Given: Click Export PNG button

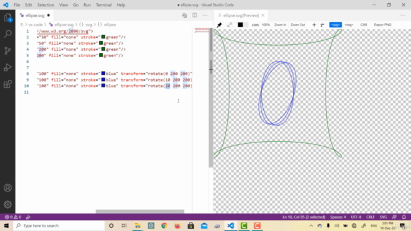Looking at the screenshot, I should [x=383, y=24].
